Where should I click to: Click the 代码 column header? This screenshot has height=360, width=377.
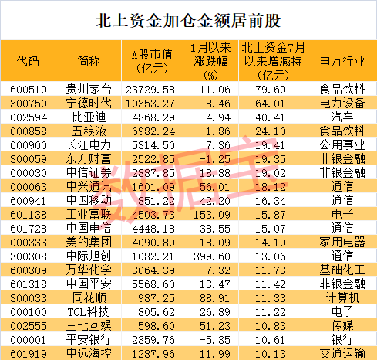click(x=28, y=61)
